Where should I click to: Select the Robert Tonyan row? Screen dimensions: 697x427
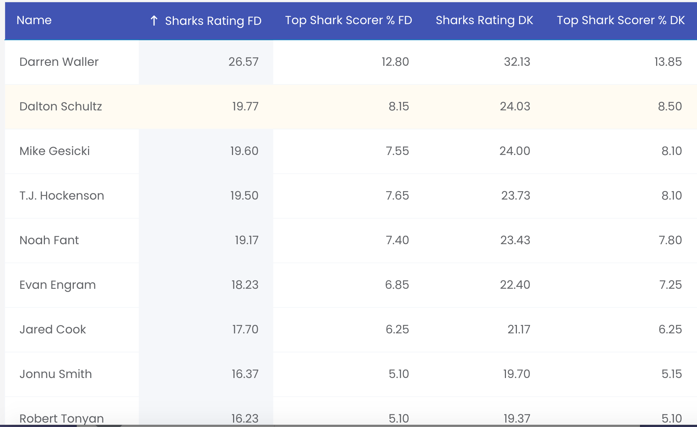point(351,412)
